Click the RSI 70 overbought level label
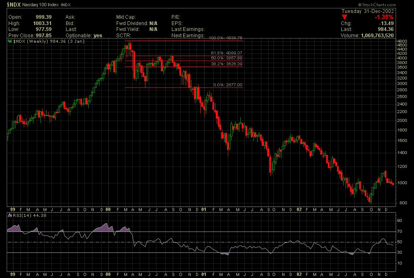The image size is (414, 278). point(399,232)
